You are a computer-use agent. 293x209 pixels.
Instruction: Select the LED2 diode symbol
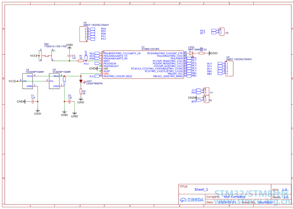pyautogui.click(x=191, y=53)
